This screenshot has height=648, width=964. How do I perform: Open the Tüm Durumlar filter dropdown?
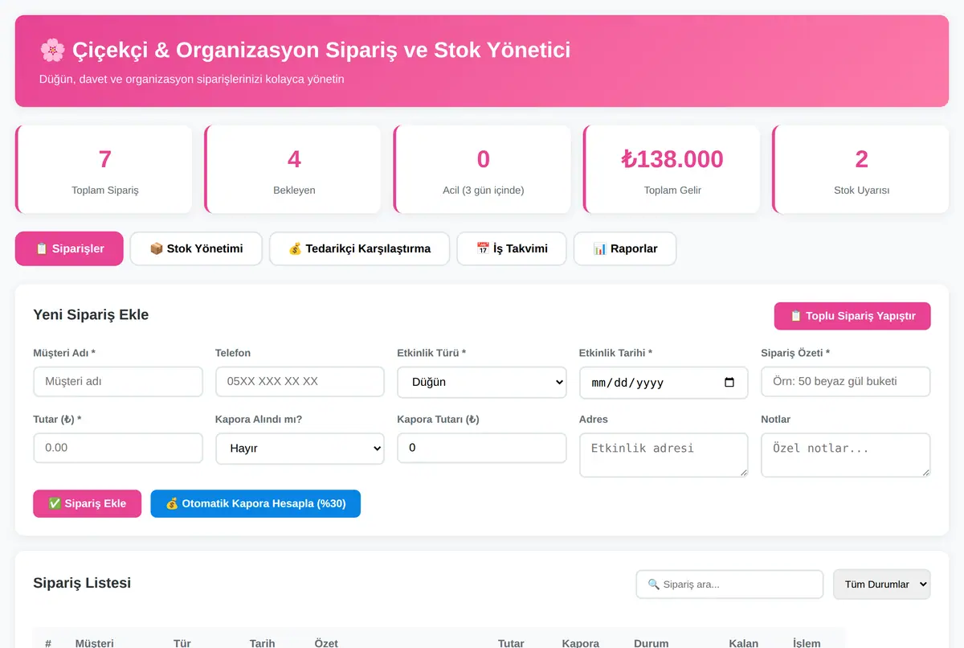pos(882,584)
